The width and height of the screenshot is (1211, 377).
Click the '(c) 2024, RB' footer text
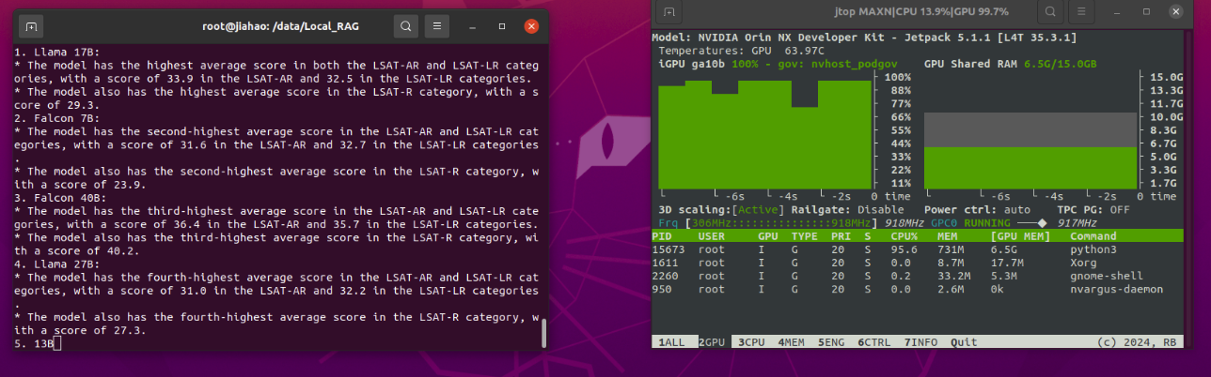click(1137, 342)
